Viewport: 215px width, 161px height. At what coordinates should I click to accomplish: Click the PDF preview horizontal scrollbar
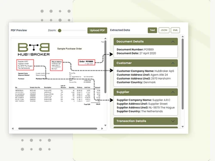pyautogui.click(x=58, y=128)
